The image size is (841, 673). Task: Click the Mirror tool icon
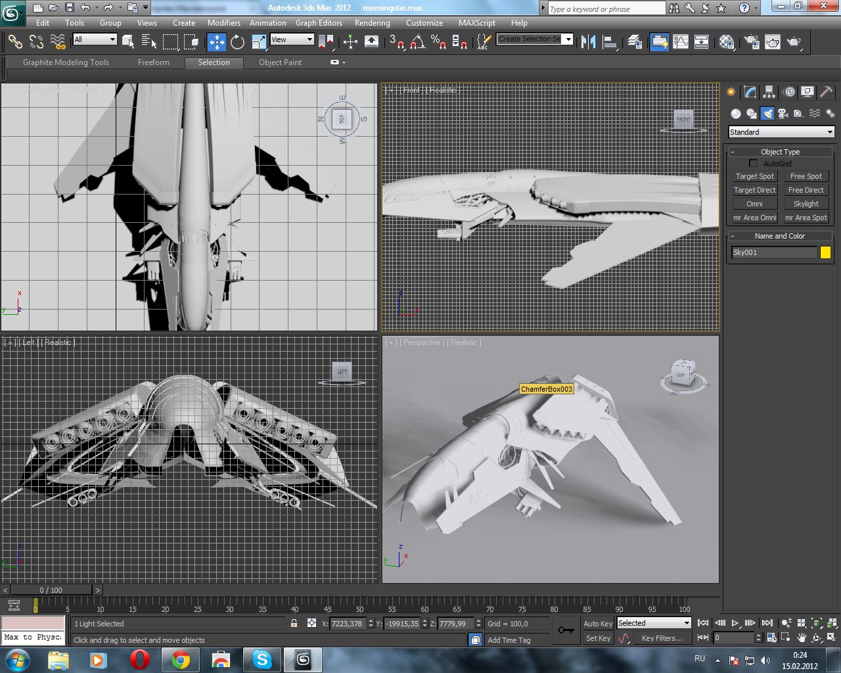588,42
